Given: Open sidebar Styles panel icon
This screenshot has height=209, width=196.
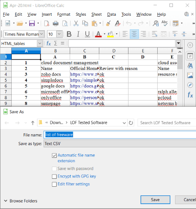Looking at the screenshot, I should (x=190, y=66).
